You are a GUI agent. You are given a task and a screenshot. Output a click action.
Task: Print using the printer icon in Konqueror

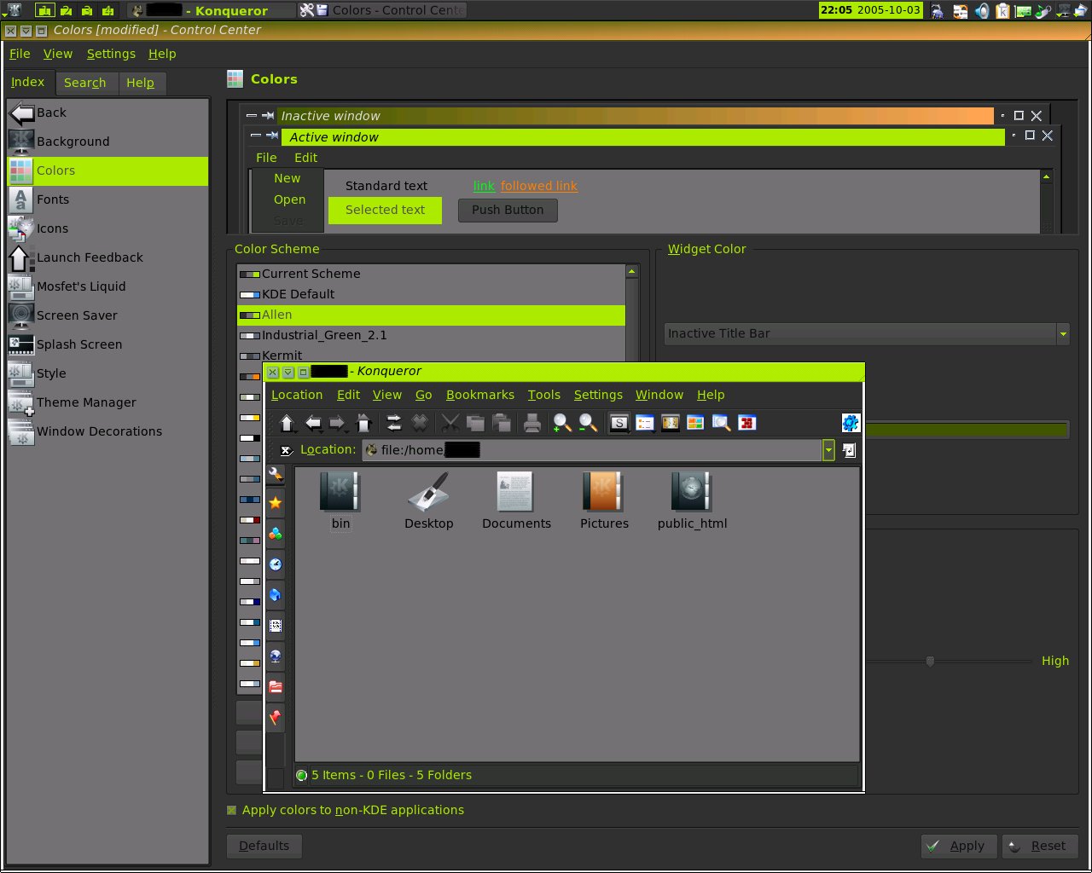[532, 423]
